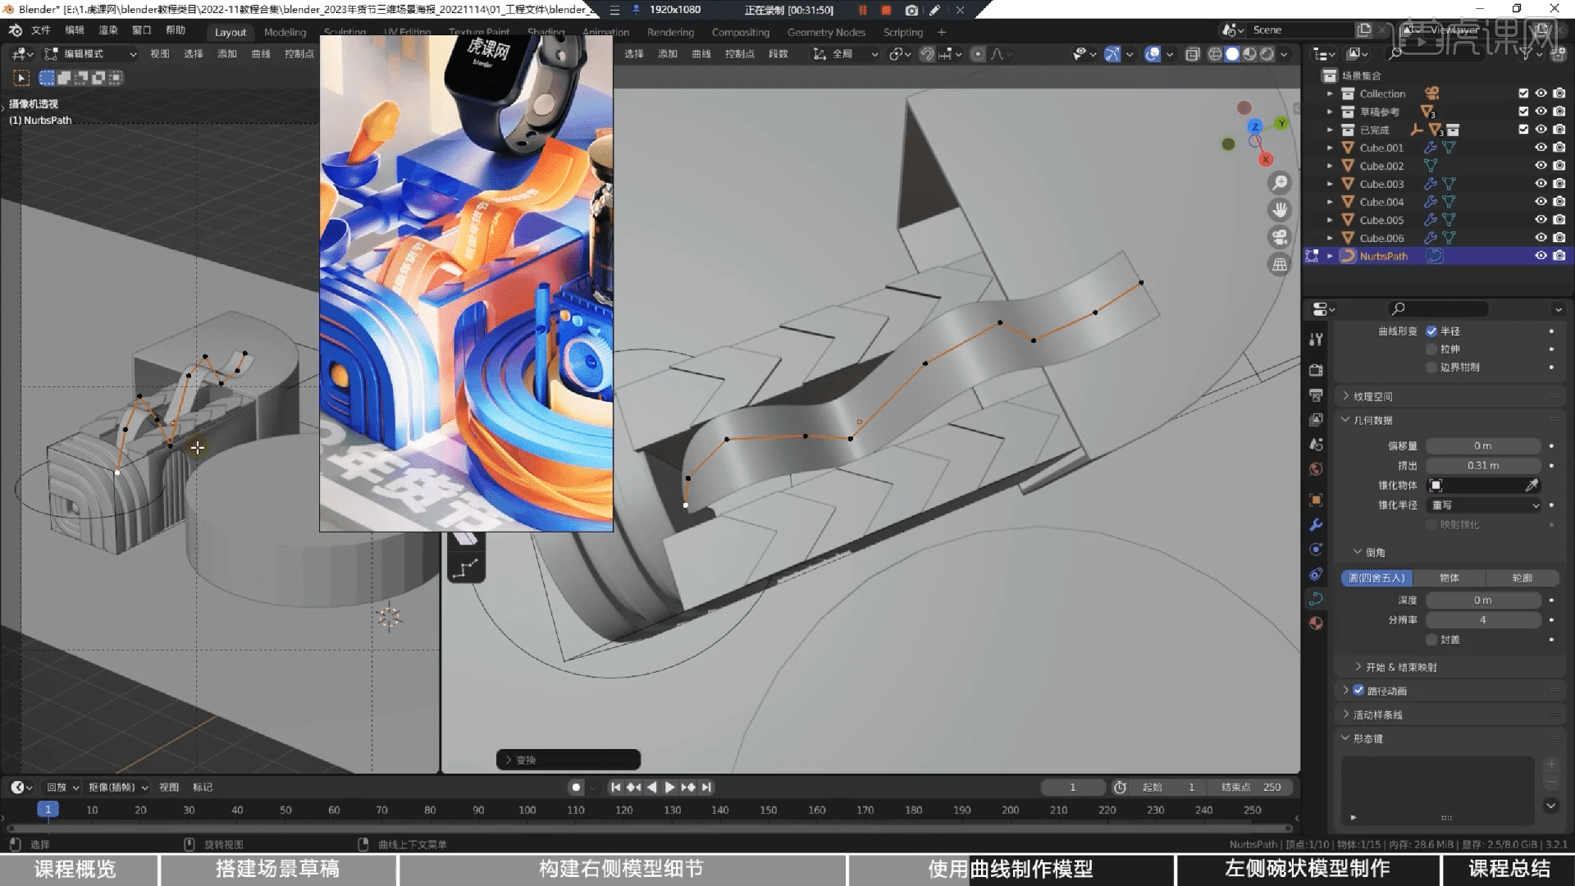Switch perspective/orthographic grid icon

(x=1280, y=264)
